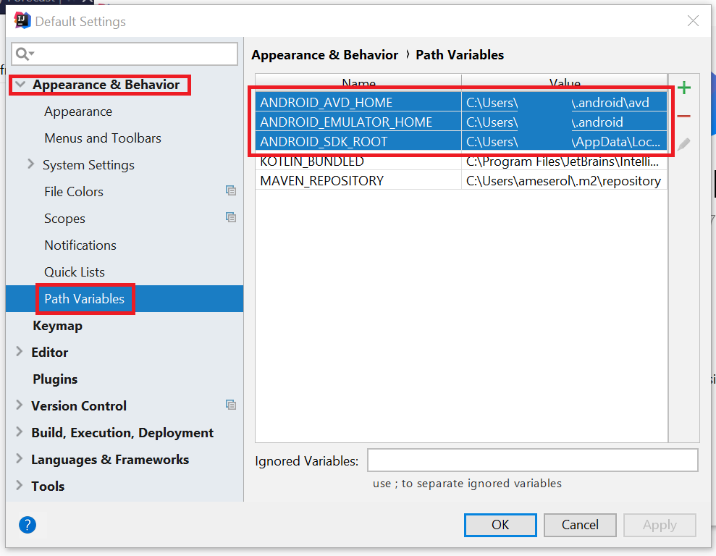
Task: Select Path Variables in the tree
Action: [x=85, y=299]
